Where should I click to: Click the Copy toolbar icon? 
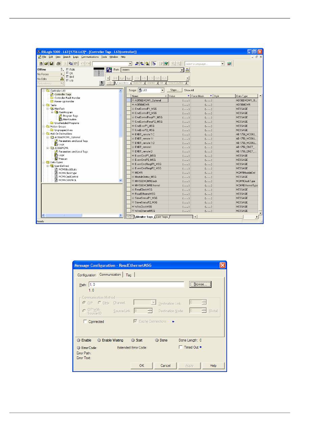pos(70,64)
